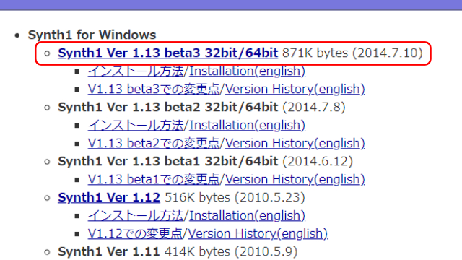
Task: Open Installation(english) link under 1.13 beta2
Action: tap(247, 125)
